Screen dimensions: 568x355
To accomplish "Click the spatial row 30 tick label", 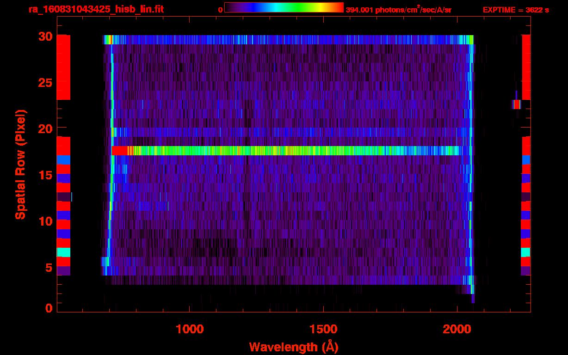I will (46, 37).
